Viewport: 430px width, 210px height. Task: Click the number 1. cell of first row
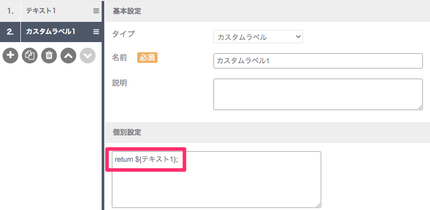pos(10,11)
